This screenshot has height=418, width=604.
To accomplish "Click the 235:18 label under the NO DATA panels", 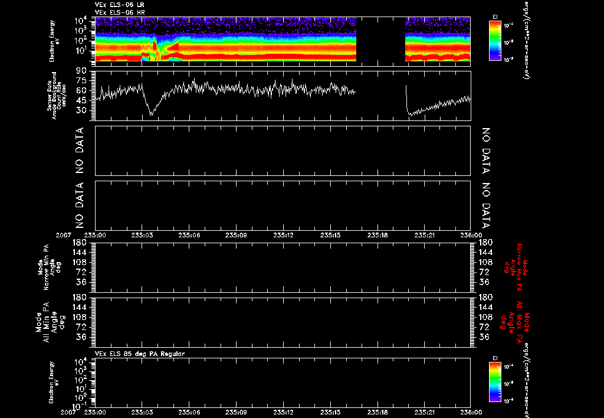I will pyautogui.click(x=377, y=235).
